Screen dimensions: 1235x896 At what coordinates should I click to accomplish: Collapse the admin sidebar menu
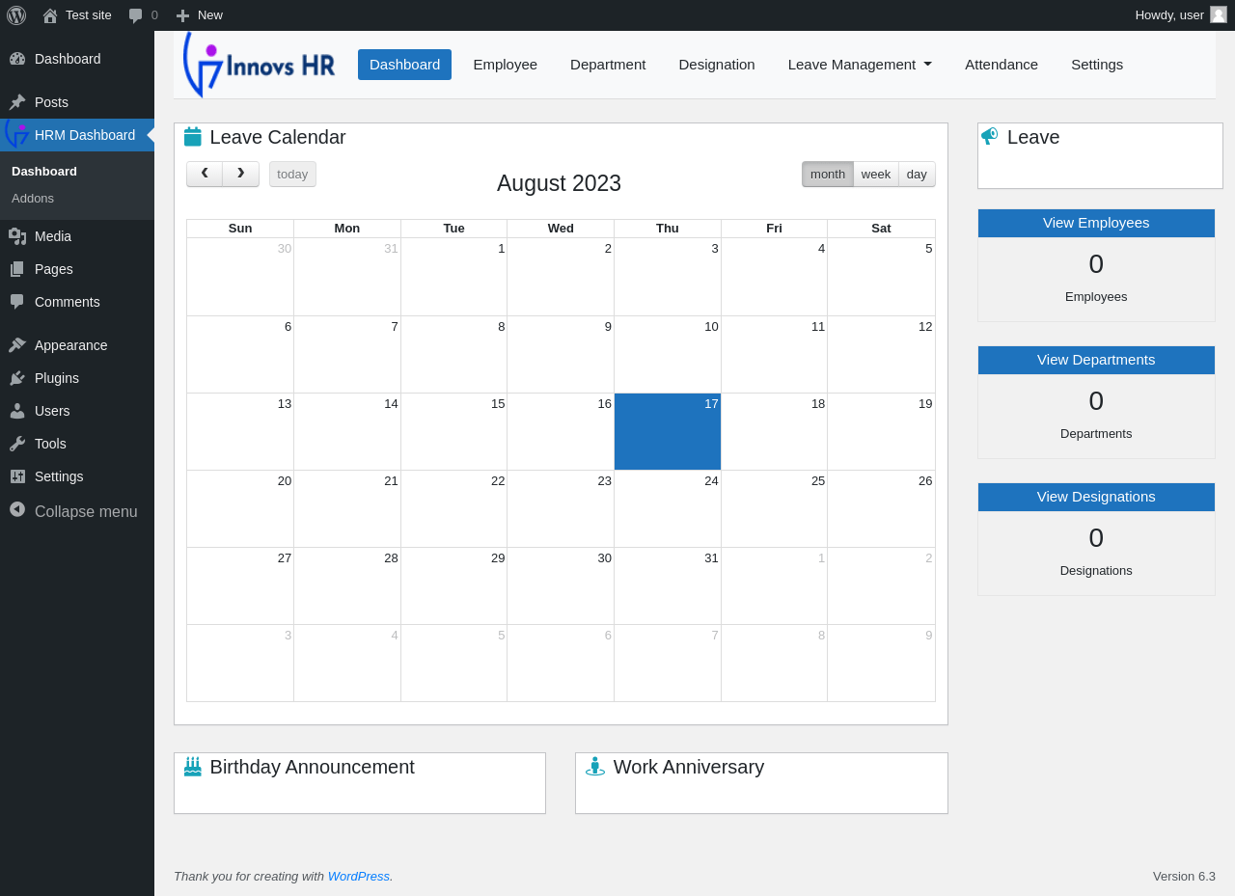click(x=77, y=511)
